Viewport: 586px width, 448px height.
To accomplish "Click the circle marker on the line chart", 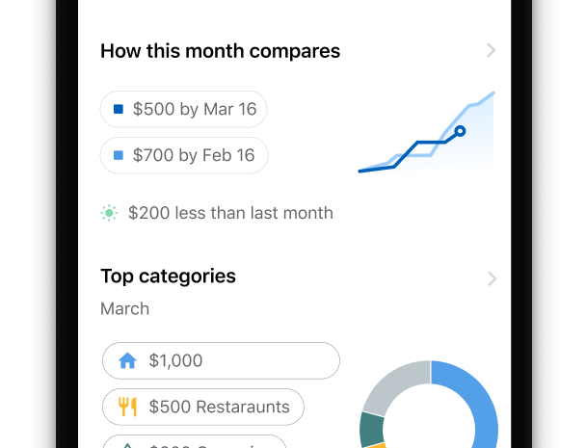I will [x=460, y=130].
